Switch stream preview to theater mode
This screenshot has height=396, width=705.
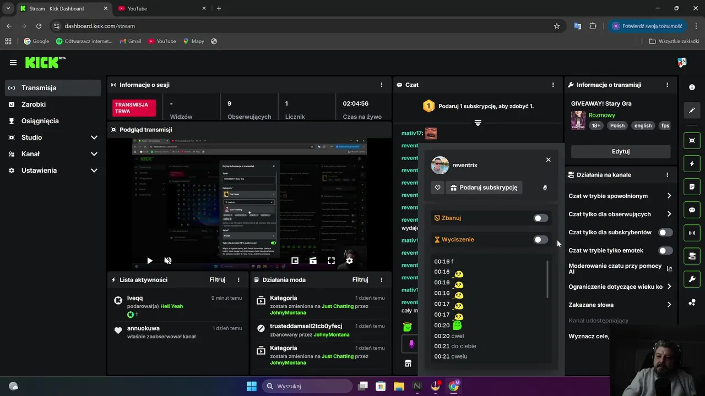click(313, 261)
